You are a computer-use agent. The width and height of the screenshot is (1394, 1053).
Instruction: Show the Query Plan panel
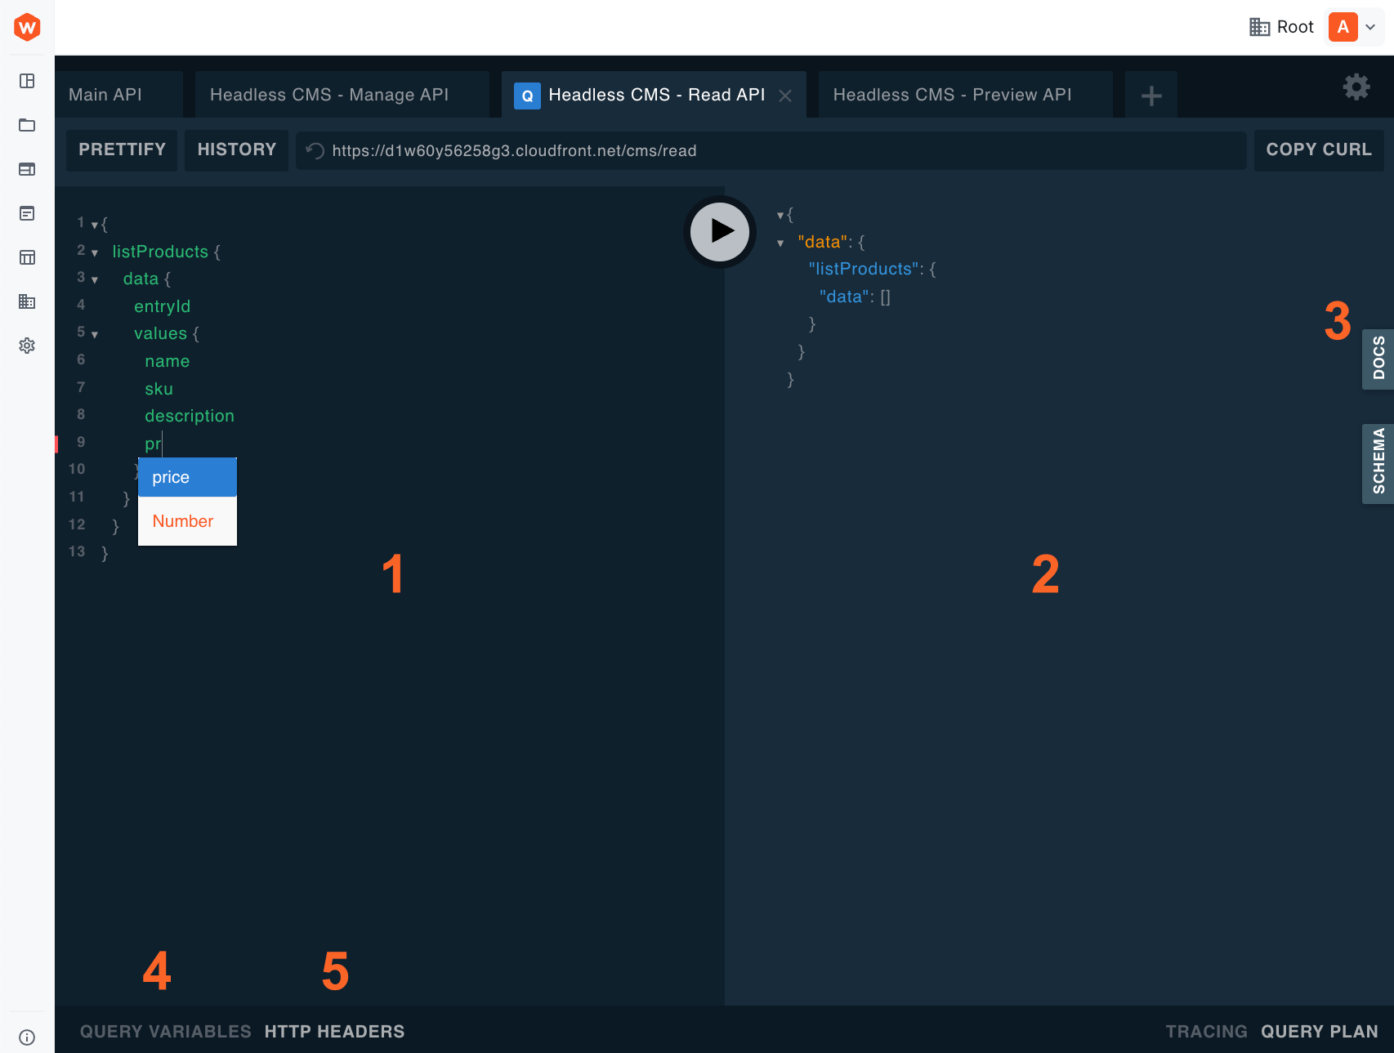(x=1319, y=1031)
